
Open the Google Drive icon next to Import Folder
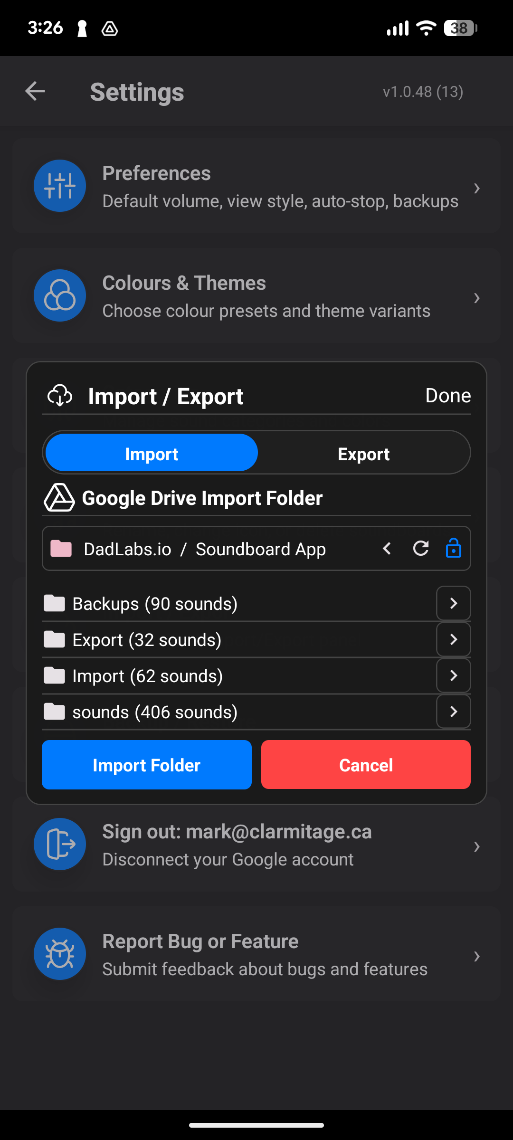pos(59,498)
